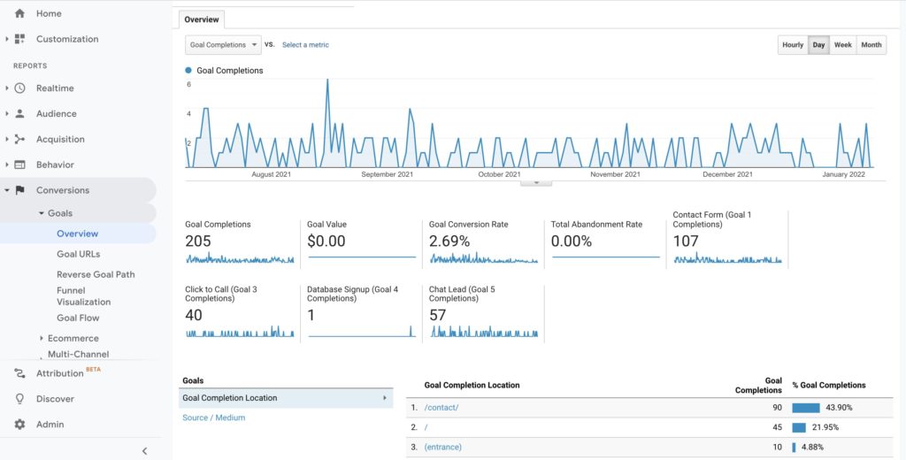The width and height of the screenshot is (906, 460).
Task: Open Funnel Visualization report
Action: [84, 295]
